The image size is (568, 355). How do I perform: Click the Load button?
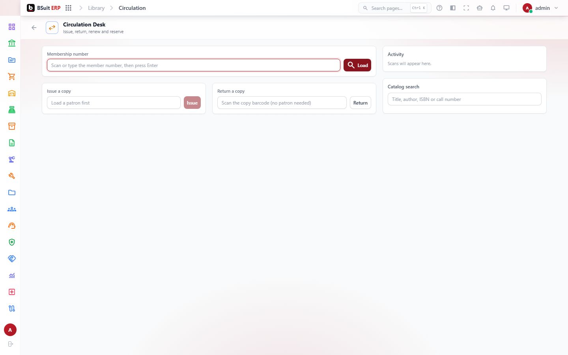(357, 65)
